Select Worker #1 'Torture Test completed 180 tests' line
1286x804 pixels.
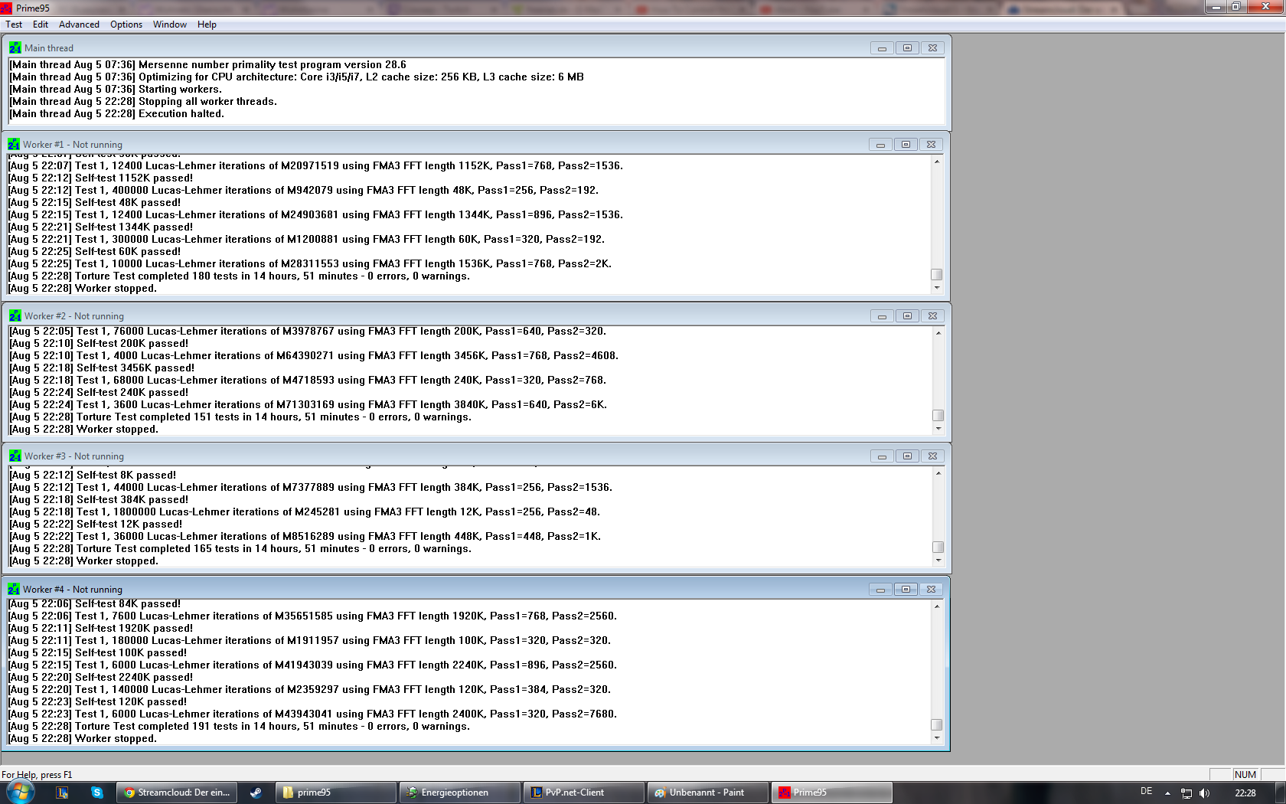pos(239,276)
